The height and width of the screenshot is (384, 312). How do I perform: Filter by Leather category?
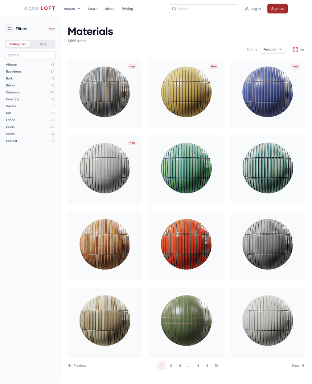pos(30,141)
